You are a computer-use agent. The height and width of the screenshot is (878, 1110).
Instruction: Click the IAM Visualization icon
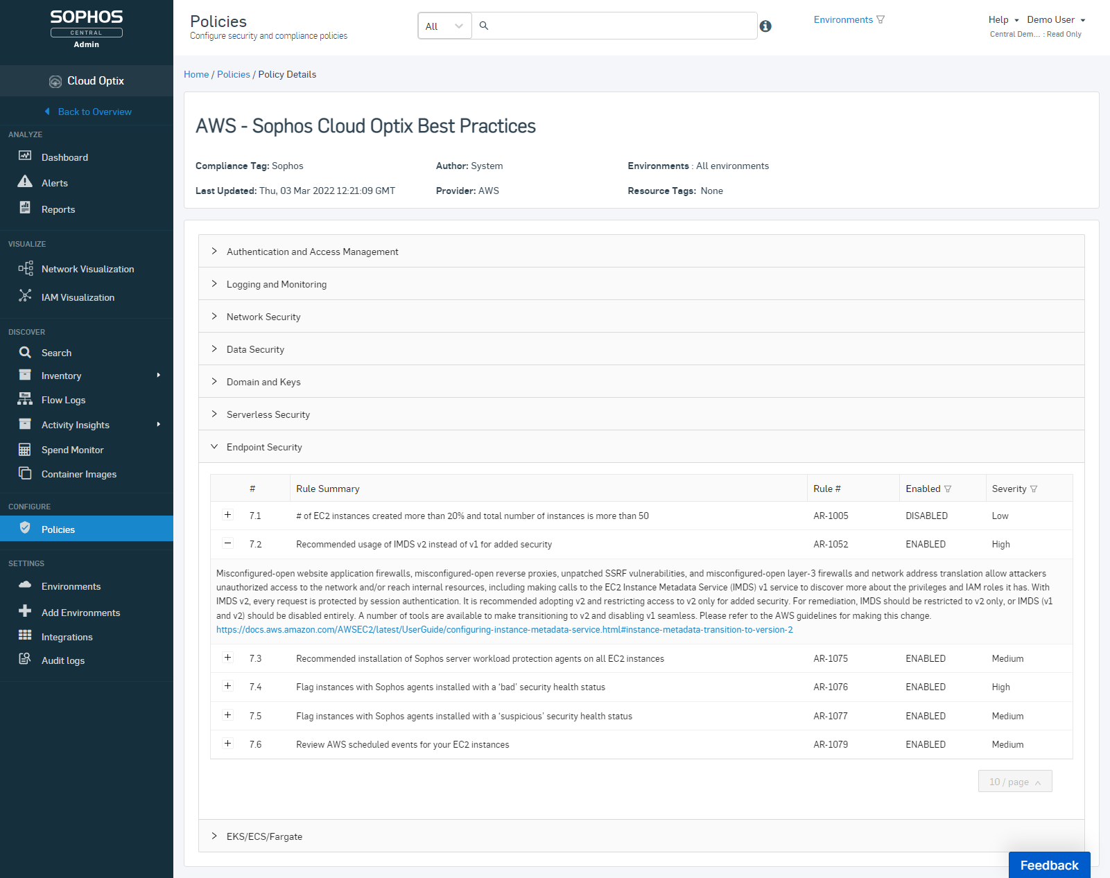[x=25, y=296]
